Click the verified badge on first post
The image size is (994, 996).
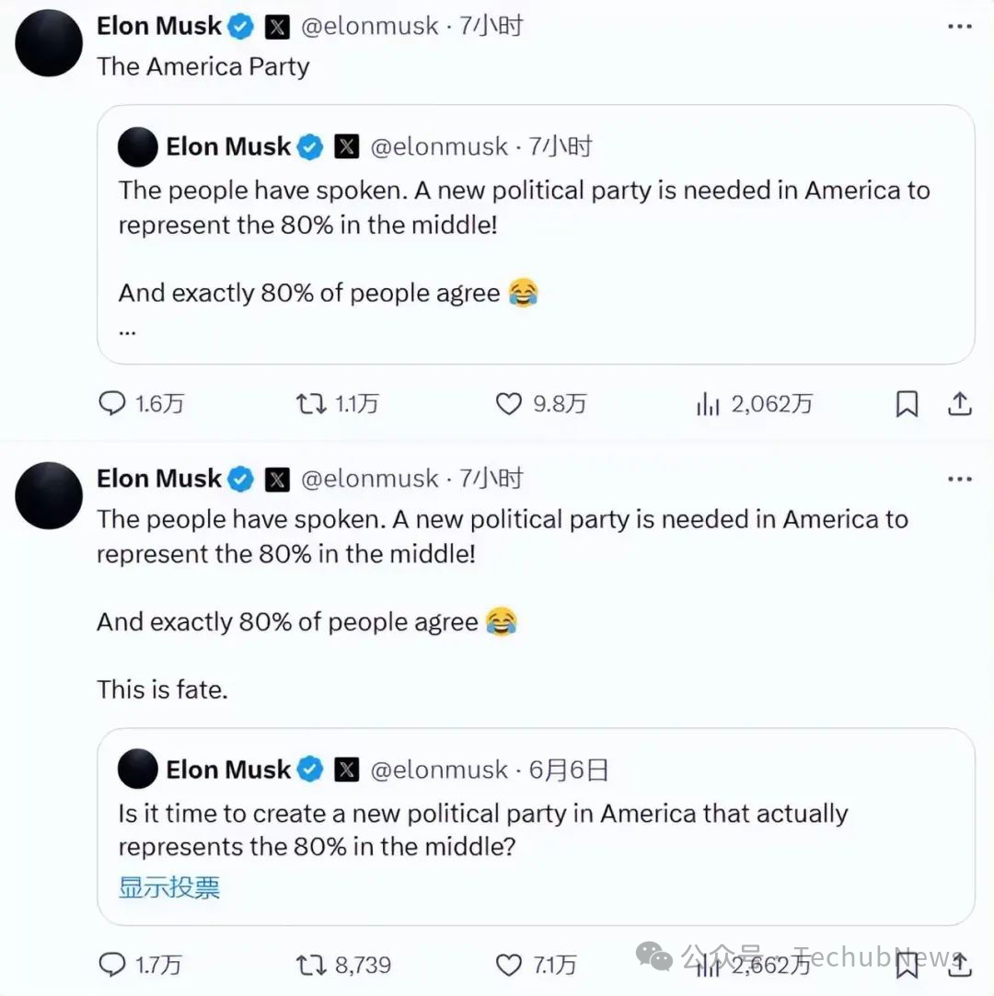[241, 28]
